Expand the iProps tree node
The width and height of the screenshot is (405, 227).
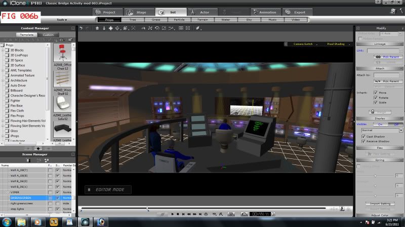tap(3, 136)
